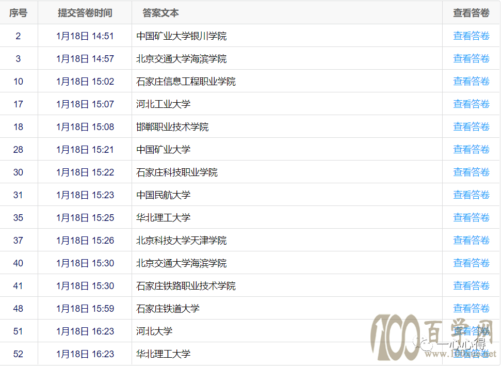This screenshot has width=502, height=366.
Task: Click 查看答卷 link for 中国民航大学
Action: click(x=471, y=195)
